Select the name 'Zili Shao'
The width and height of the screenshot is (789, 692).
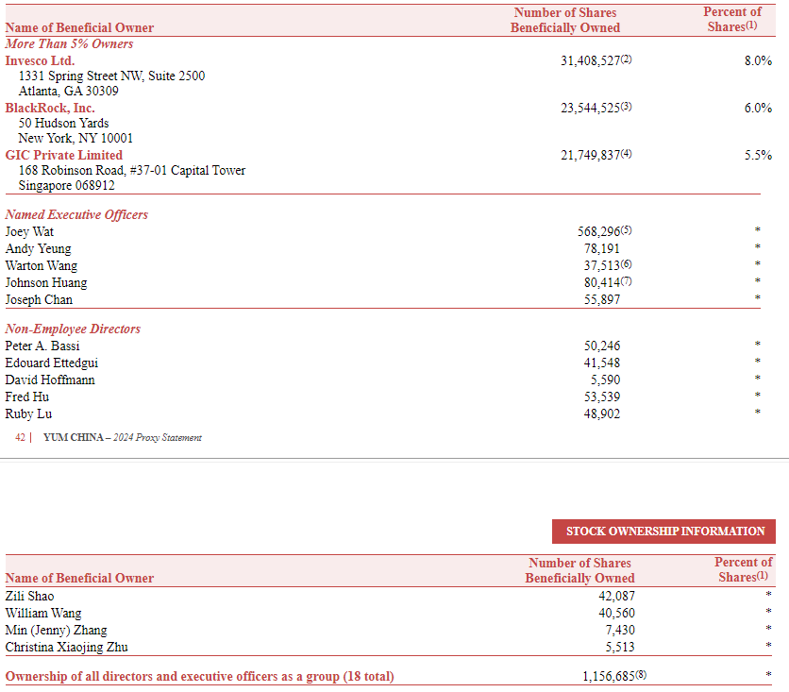click(x=29, y=597)
